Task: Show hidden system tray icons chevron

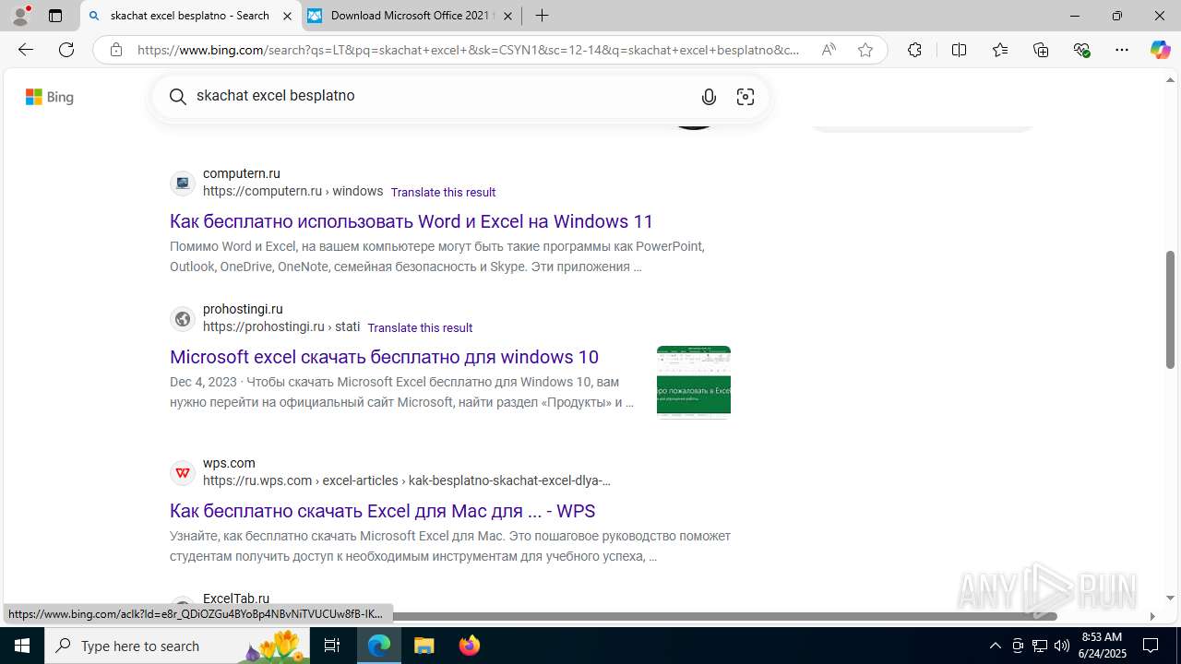Action: (995, 646)
